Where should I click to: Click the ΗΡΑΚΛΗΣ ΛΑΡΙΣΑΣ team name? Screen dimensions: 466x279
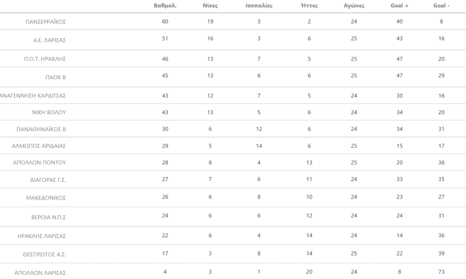(x=40, y=236)
